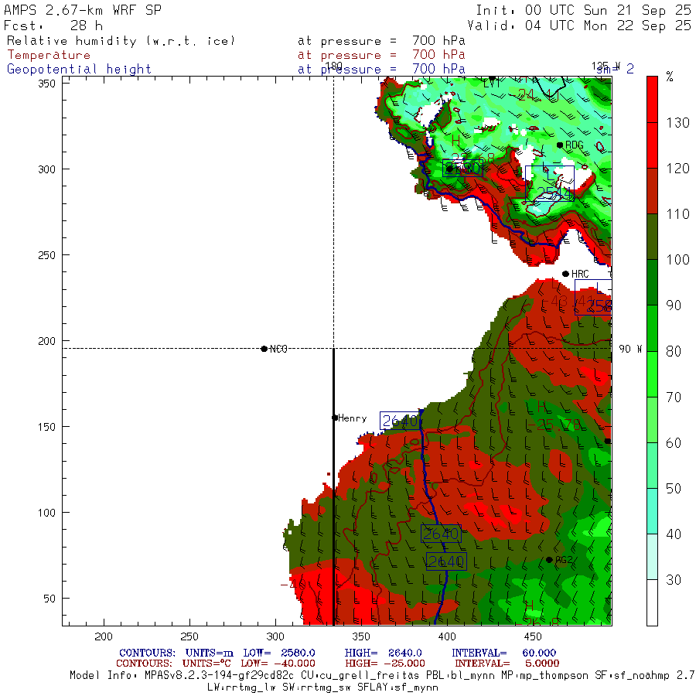Click the red 'INTERVAL= 5.0000' value

[x=507, y=664]
